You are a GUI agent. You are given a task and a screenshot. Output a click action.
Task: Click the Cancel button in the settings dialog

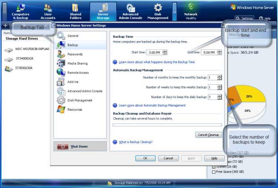pyautogui.click(x=168, y=158)
